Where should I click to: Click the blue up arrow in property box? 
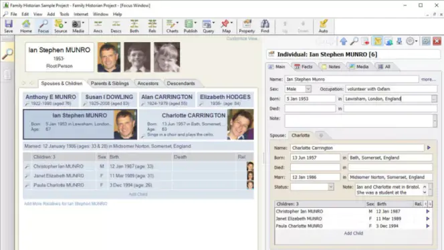[x=344, y=41]
